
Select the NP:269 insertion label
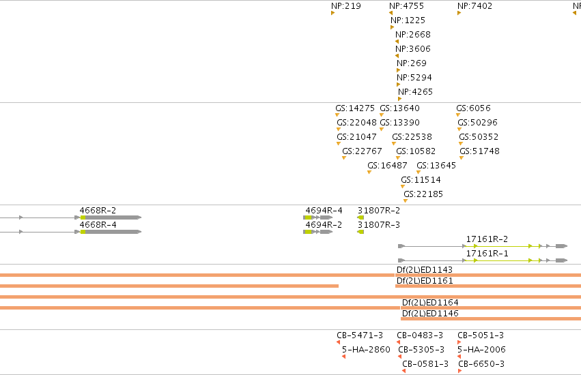[411, 63]
